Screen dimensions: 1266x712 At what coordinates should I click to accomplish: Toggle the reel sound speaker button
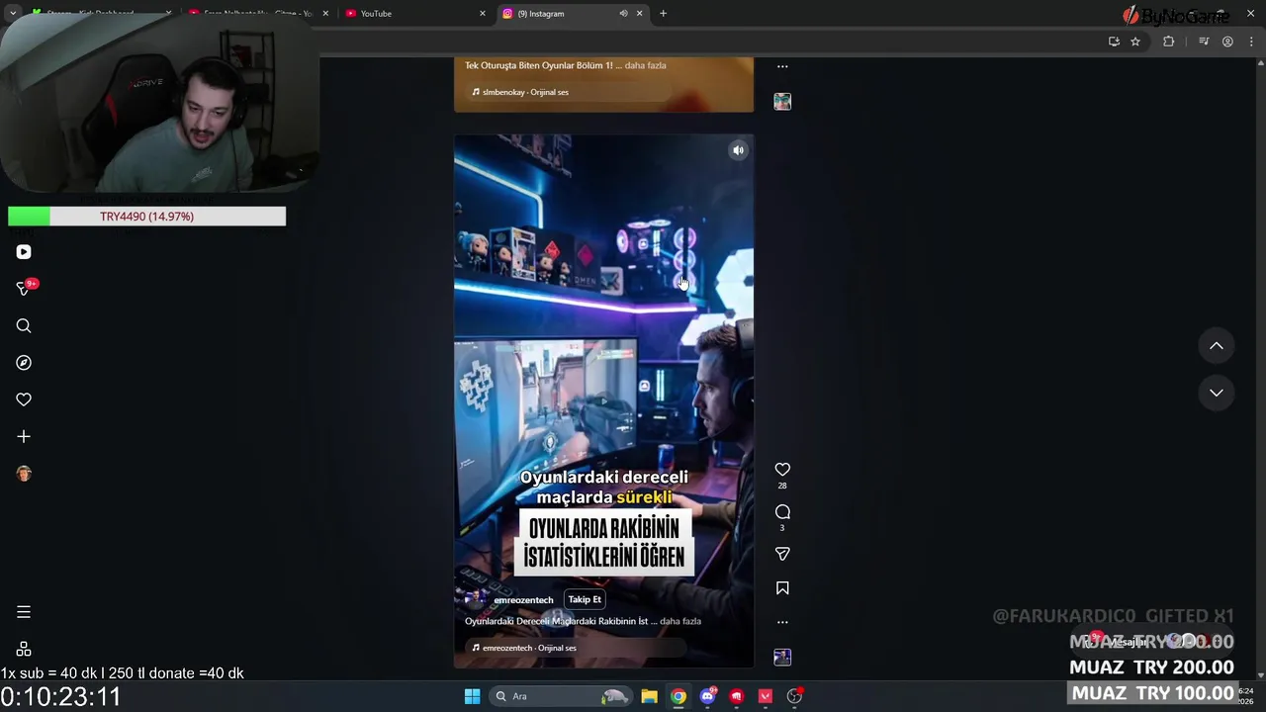738,150
